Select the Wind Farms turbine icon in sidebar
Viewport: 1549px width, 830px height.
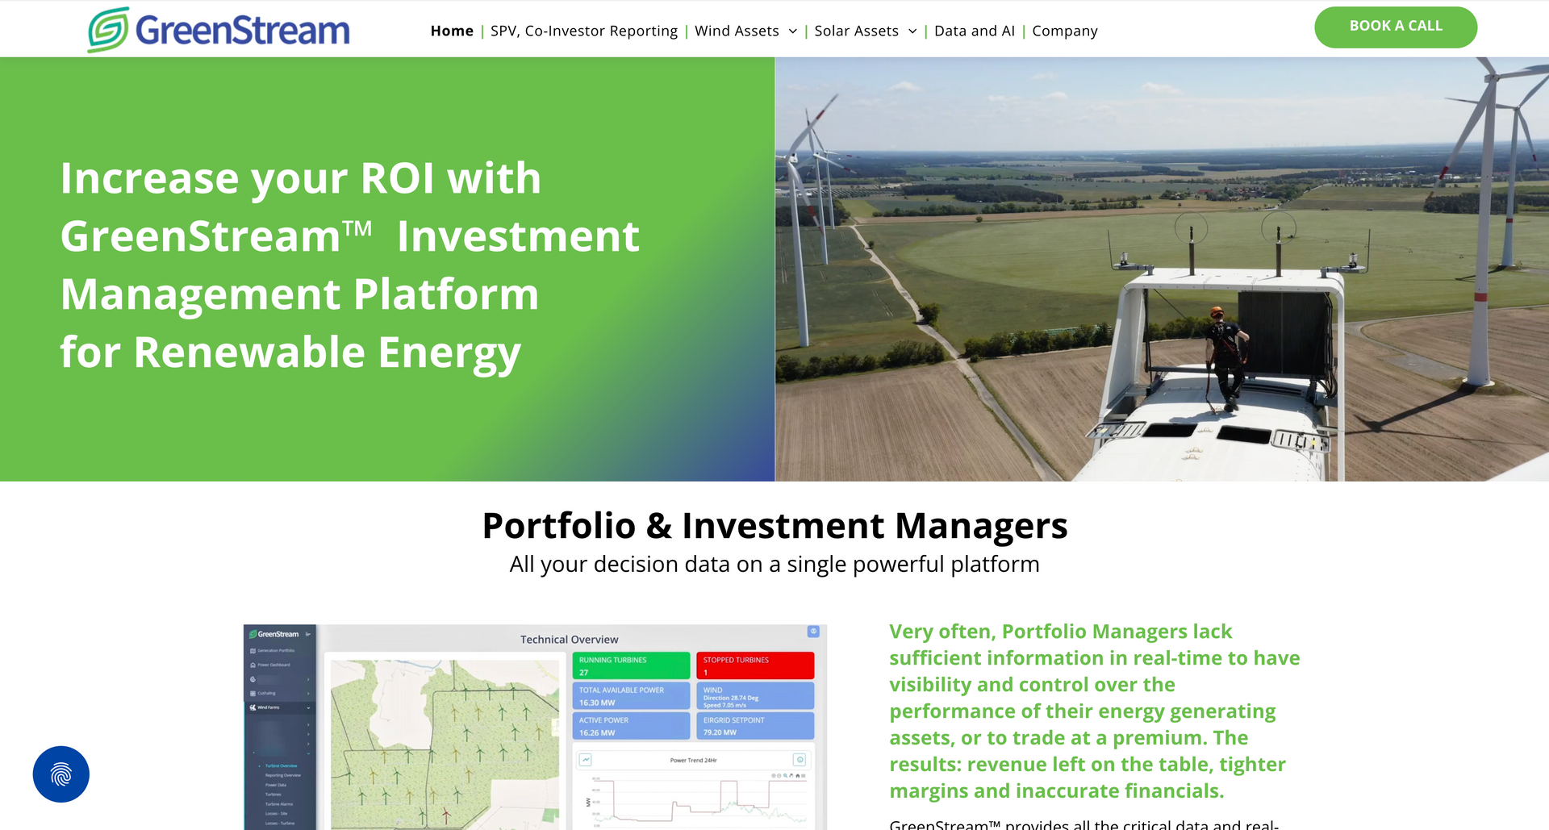pos(253,707)
